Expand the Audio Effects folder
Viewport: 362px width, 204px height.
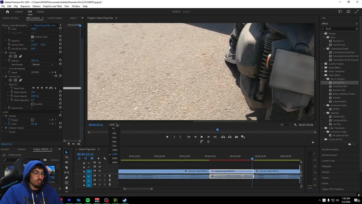click(x=322, y=67)
